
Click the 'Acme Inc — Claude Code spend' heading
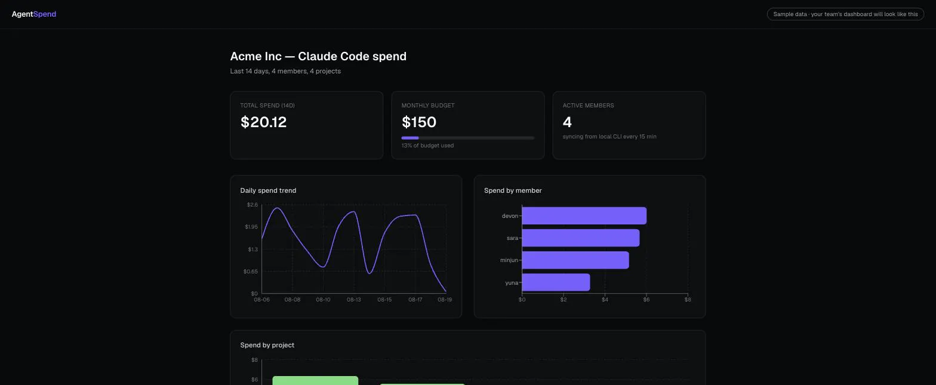click(318, 56)
